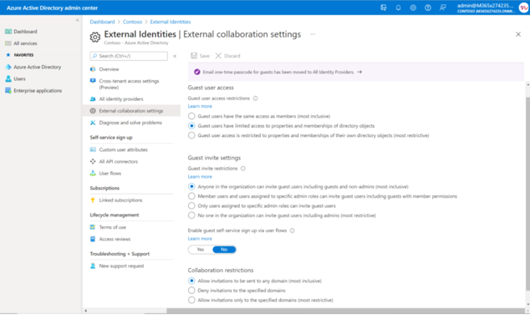Click the Diagnose and solve problems wrench icon
Image resolution: width=530 pixels, height=315 pixels.
(x=92, y=123)
